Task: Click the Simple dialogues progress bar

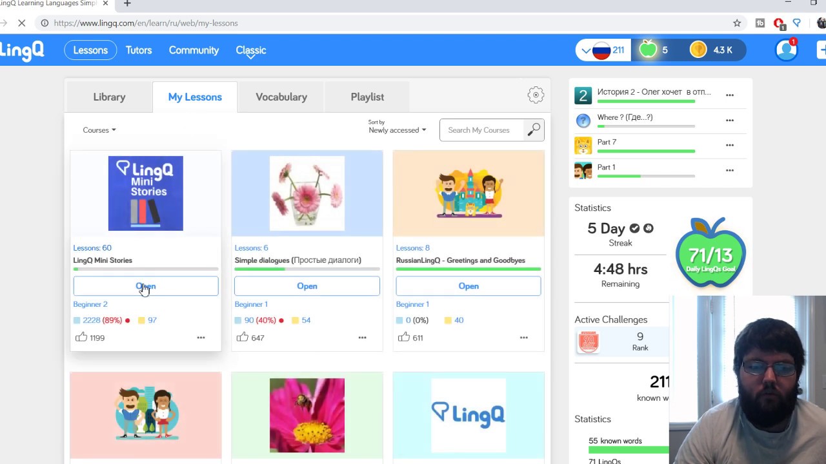Action: point(307,269)
